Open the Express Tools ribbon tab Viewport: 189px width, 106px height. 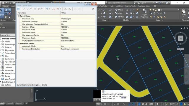click(130, 6)
